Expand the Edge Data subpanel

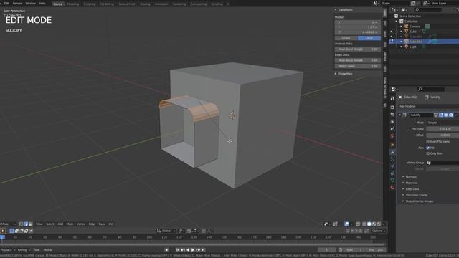(x=412, y=189)
